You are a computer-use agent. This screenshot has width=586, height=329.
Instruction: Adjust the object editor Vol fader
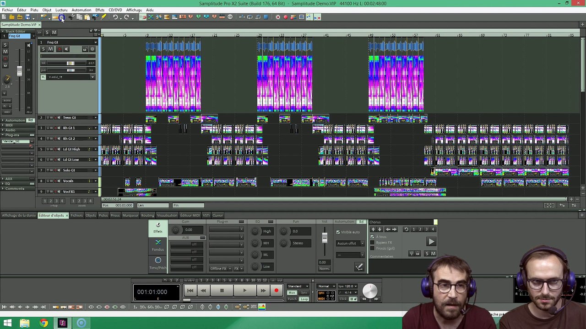pyautogui.click(x=325, y=238)
